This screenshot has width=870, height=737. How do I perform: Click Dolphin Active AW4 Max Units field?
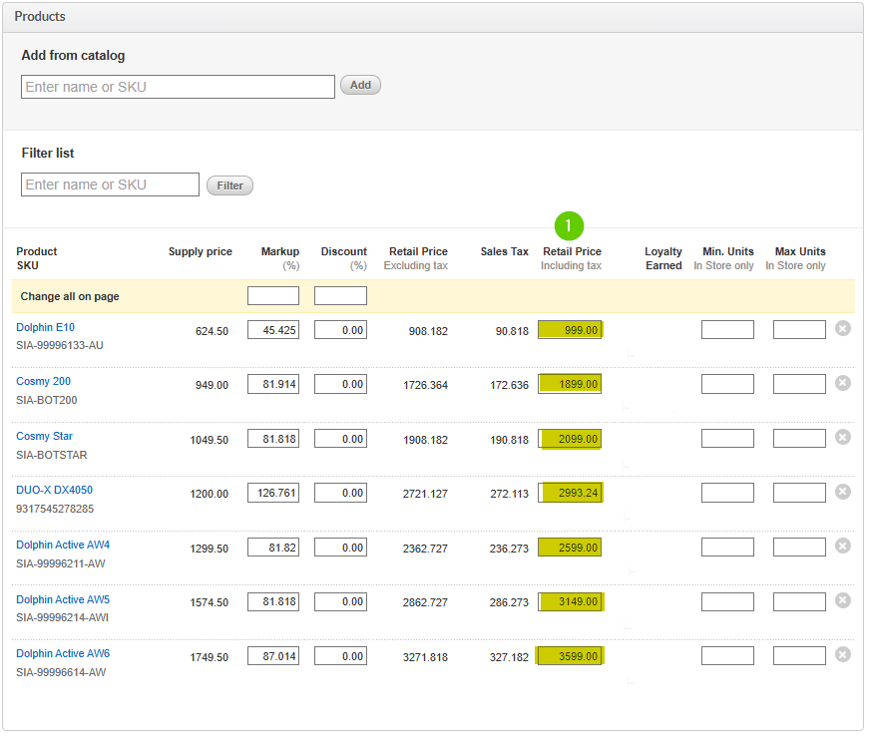click(x=799, y=548)
